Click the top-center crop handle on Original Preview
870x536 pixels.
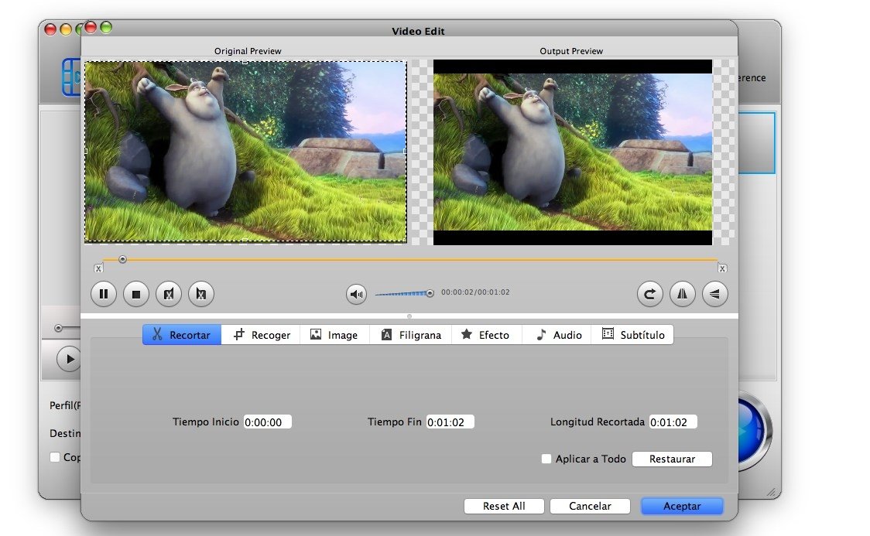pos(245,62)
